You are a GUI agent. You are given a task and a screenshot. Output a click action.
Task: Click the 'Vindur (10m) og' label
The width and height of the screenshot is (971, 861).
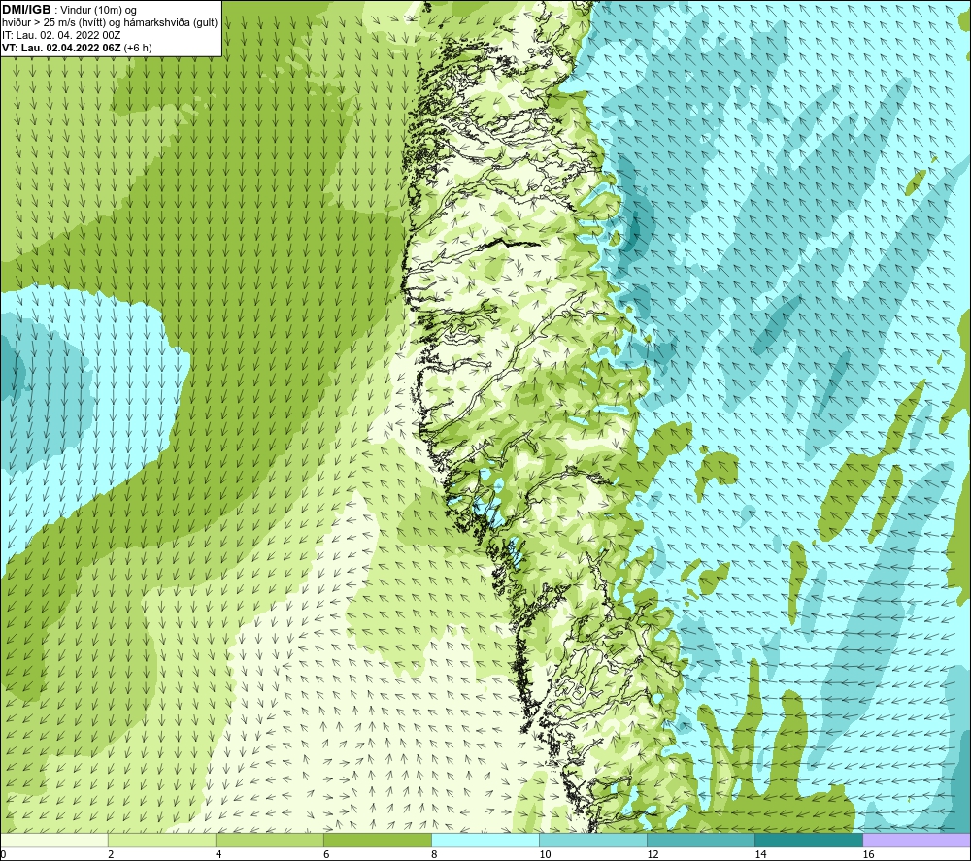click(98, 11)
